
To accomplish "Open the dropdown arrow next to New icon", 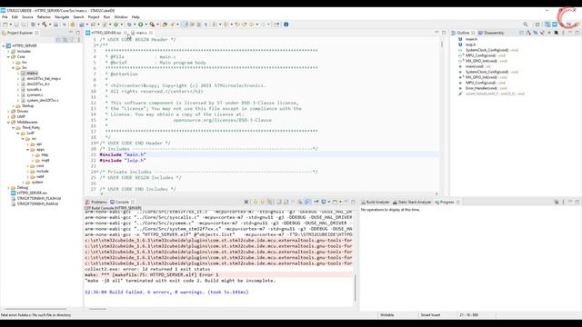I will point(10,25).
